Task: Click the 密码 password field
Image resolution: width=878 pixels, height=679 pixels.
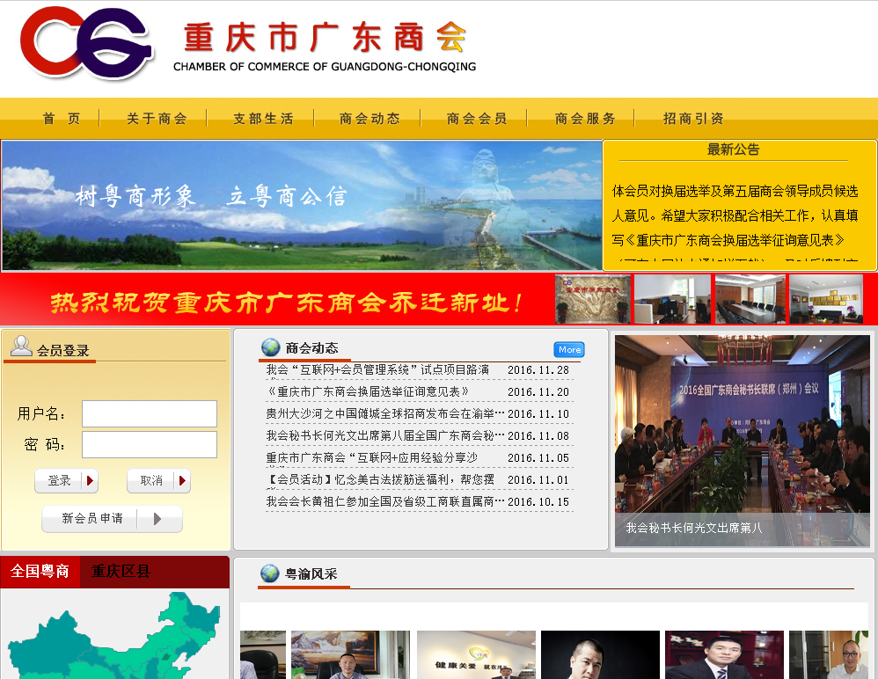Action: pyautogui.click(x=150, y=444)
